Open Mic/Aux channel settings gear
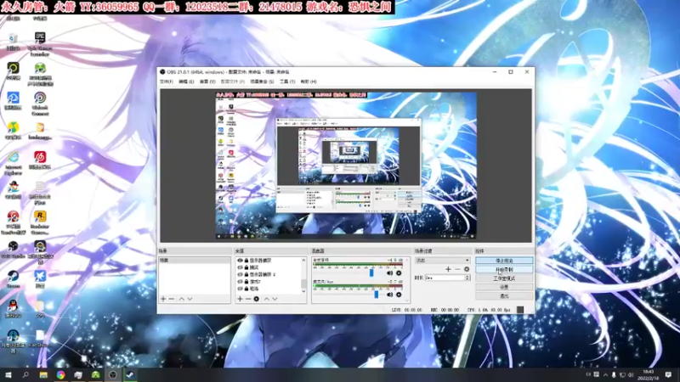The height and width of the screenshot is (382, 680). pyautogui.click(x=399, y=295)
